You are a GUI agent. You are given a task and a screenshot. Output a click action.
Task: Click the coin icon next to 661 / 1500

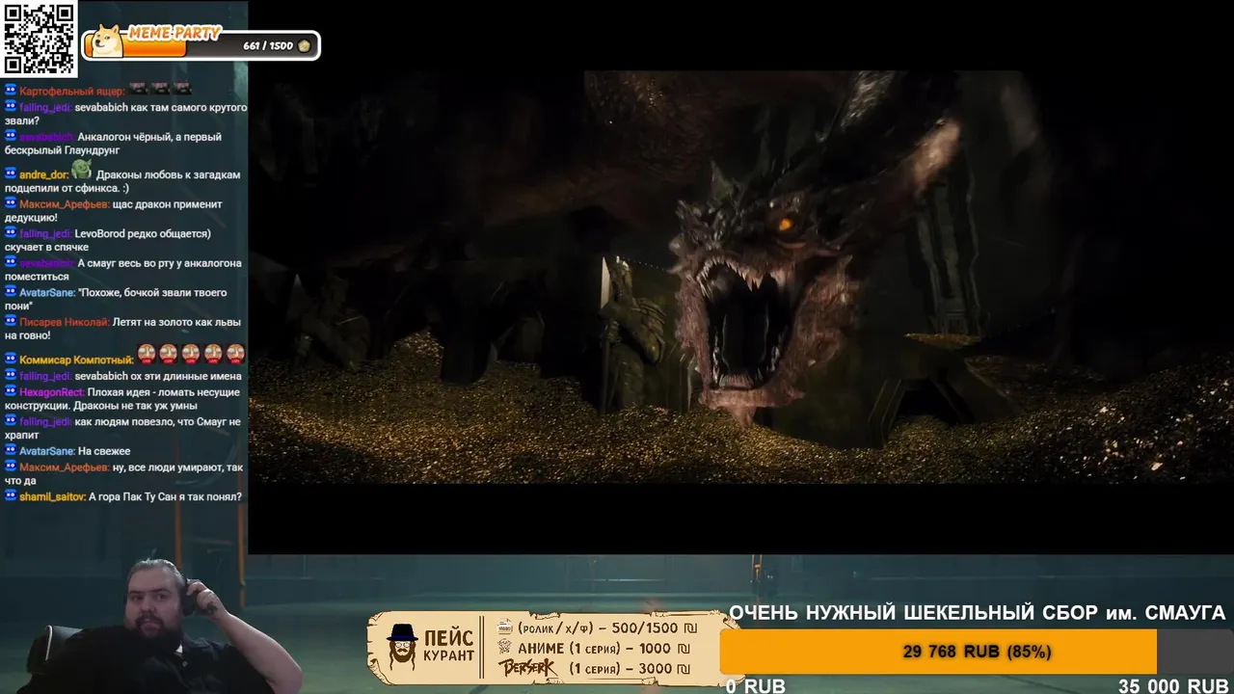pos(305,45)
